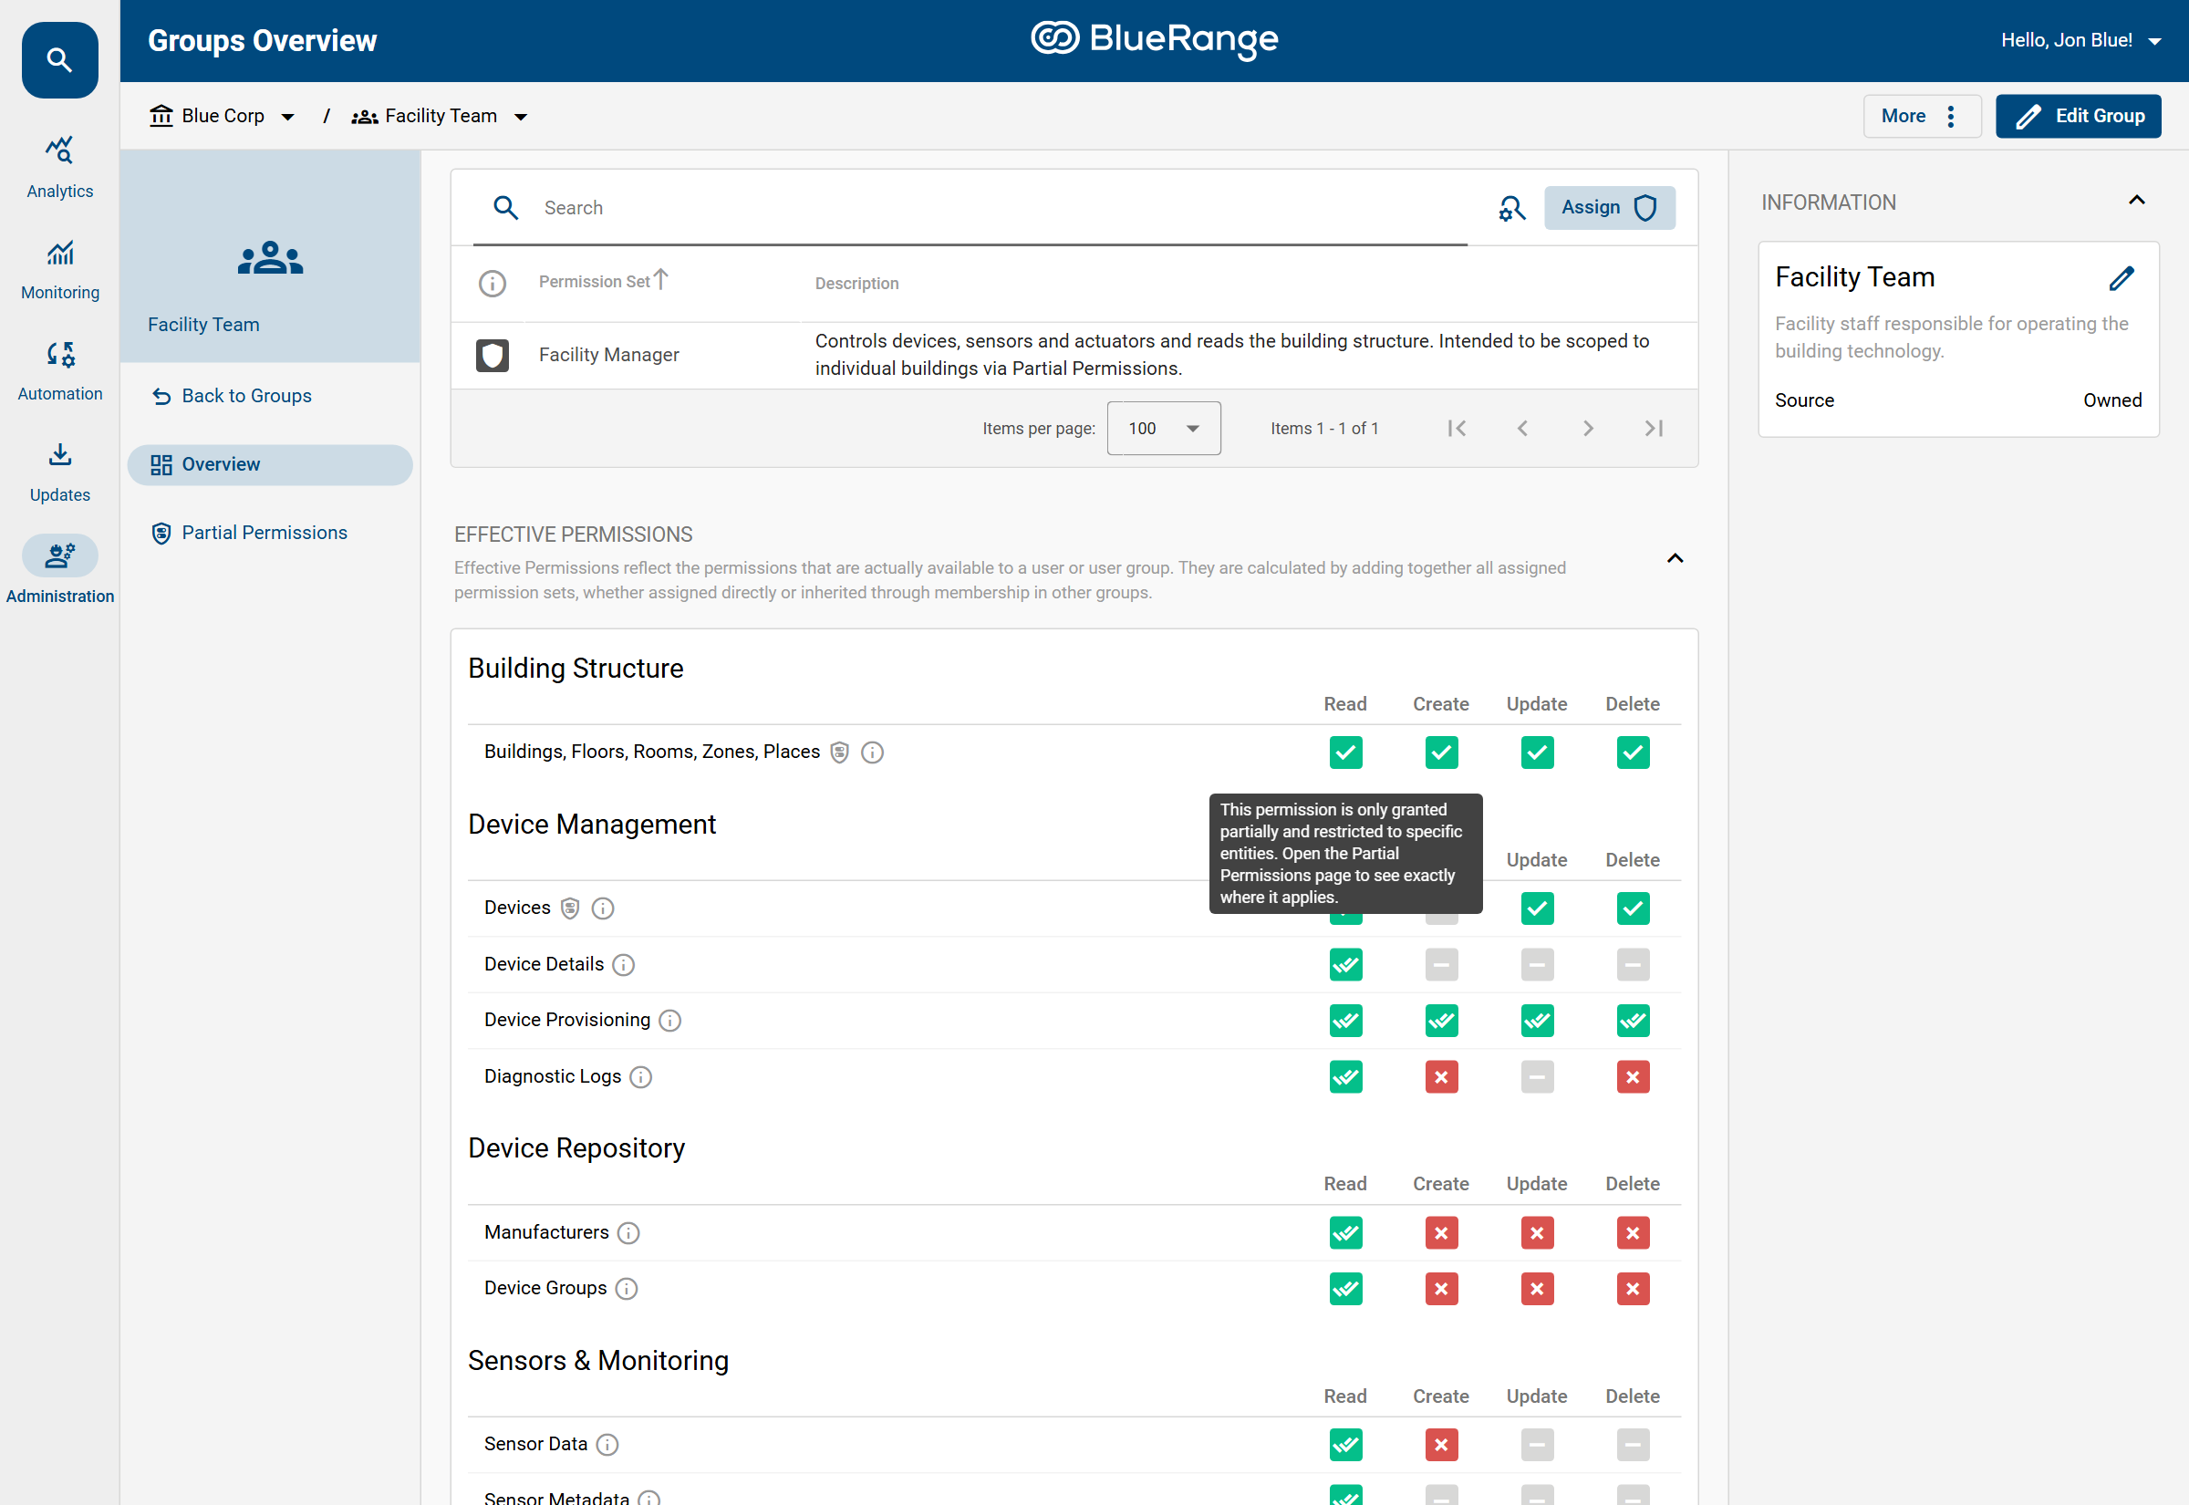The height and width of the screenshot is (1505, 2189).
Task: Click Devices row Update permission checkbox
Action: click(x=1537, y=908)
